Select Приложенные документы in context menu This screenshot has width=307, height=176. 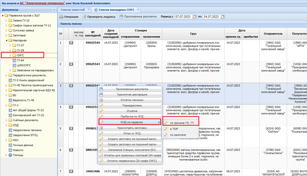click(x=130, y=89)
